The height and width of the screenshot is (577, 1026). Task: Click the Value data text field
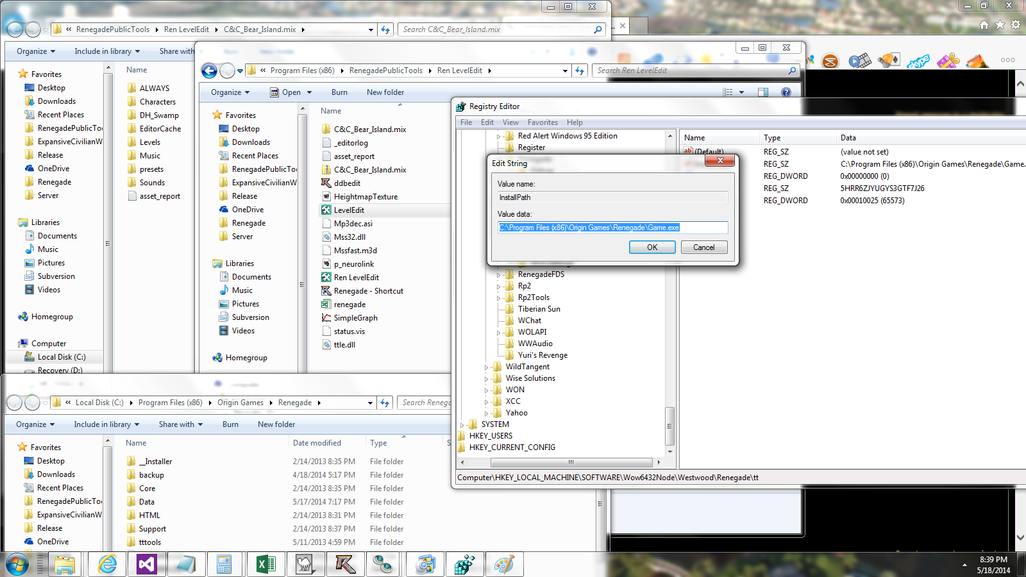tap(612, 228)
